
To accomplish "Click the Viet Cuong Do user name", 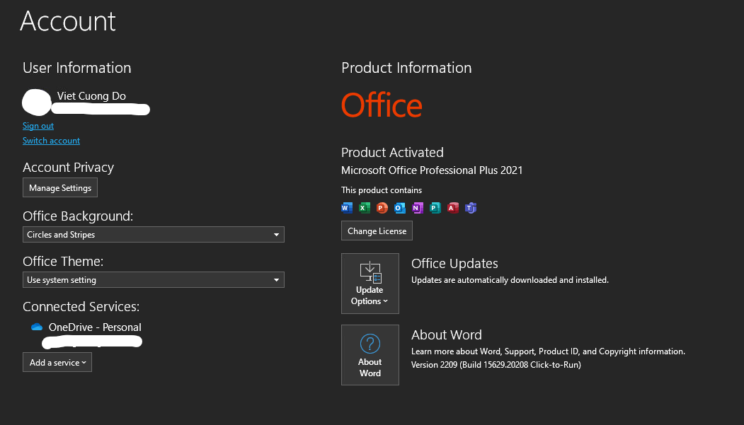I will [91, 95].
